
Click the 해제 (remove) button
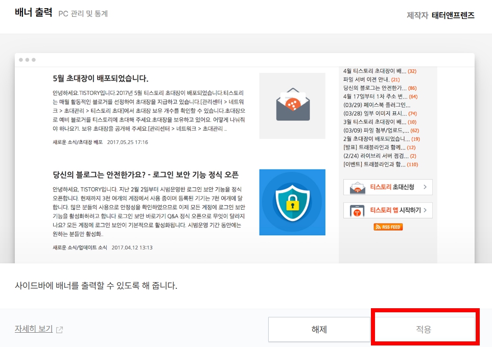tap(319, 329)
